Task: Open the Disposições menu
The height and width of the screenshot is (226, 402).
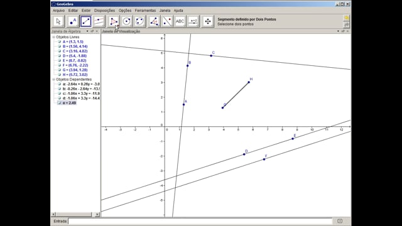Action: pos(105,11)
